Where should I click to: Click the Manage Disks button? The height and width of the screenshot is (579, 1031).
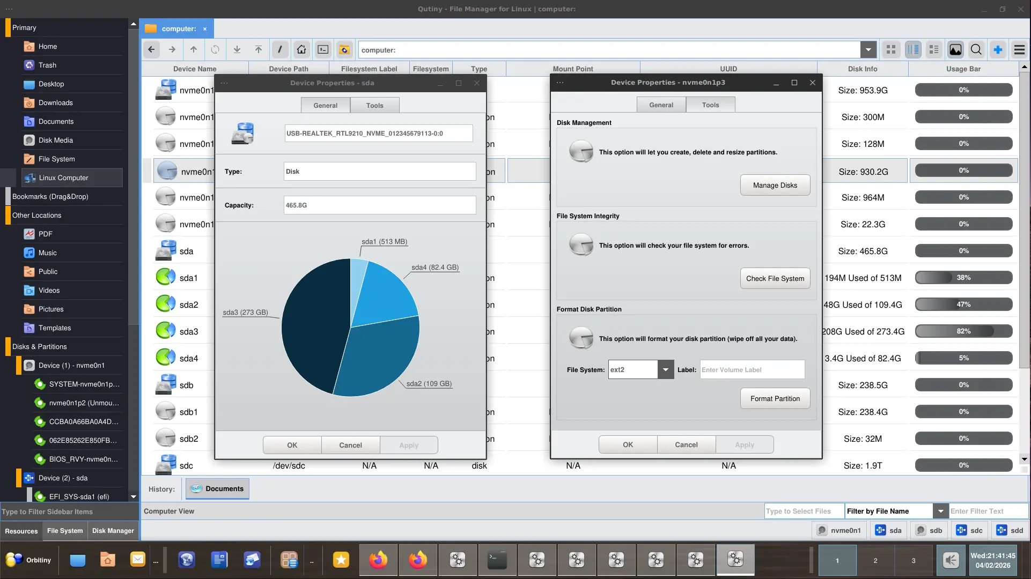775,185
